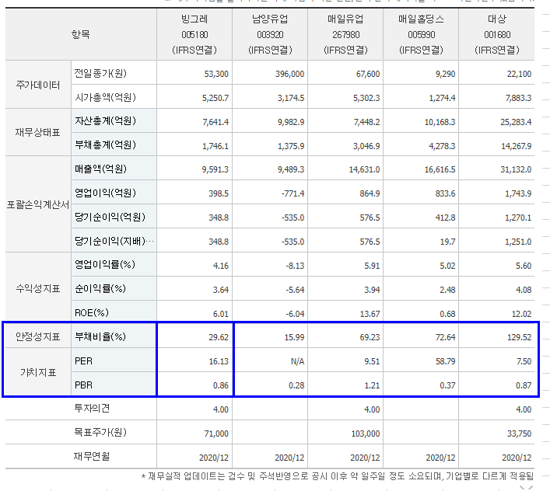Select the 영업이익(억원) row label
The height and width of the screenshot is (491, 550).
pos(105,193)
